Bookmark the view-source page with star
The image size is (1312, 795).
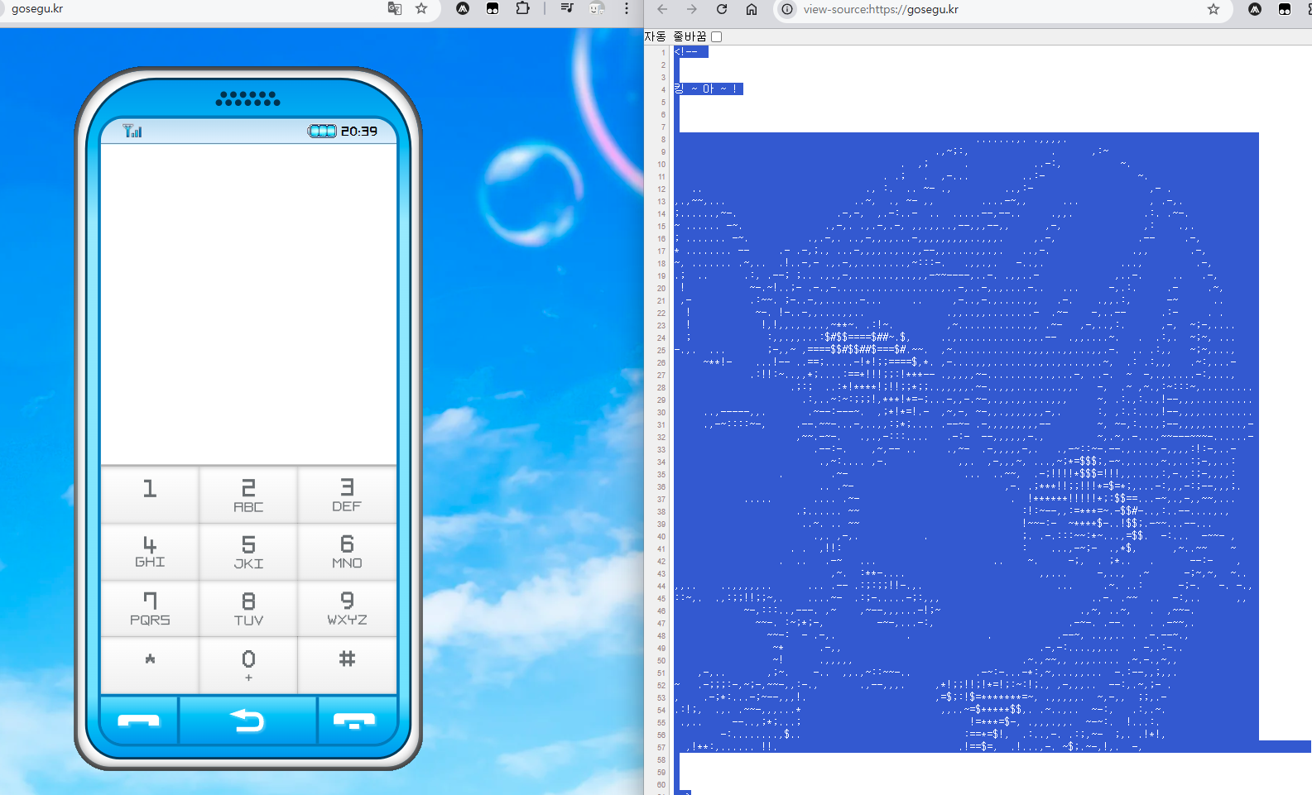(1213, 9)
